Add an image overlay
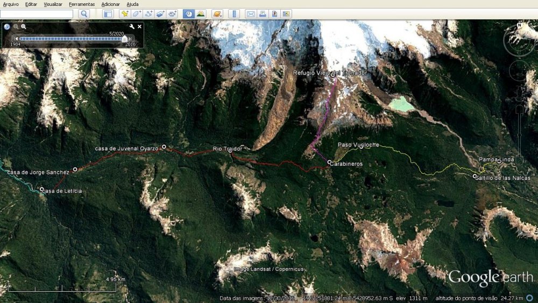Screen dimensions: 538x303 click(160, 14)
